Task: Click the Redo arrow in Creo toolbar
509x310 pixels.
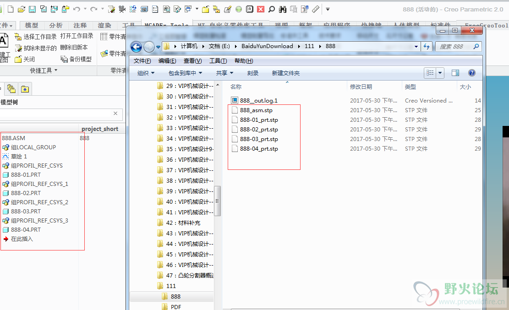Action: [93, 9]
